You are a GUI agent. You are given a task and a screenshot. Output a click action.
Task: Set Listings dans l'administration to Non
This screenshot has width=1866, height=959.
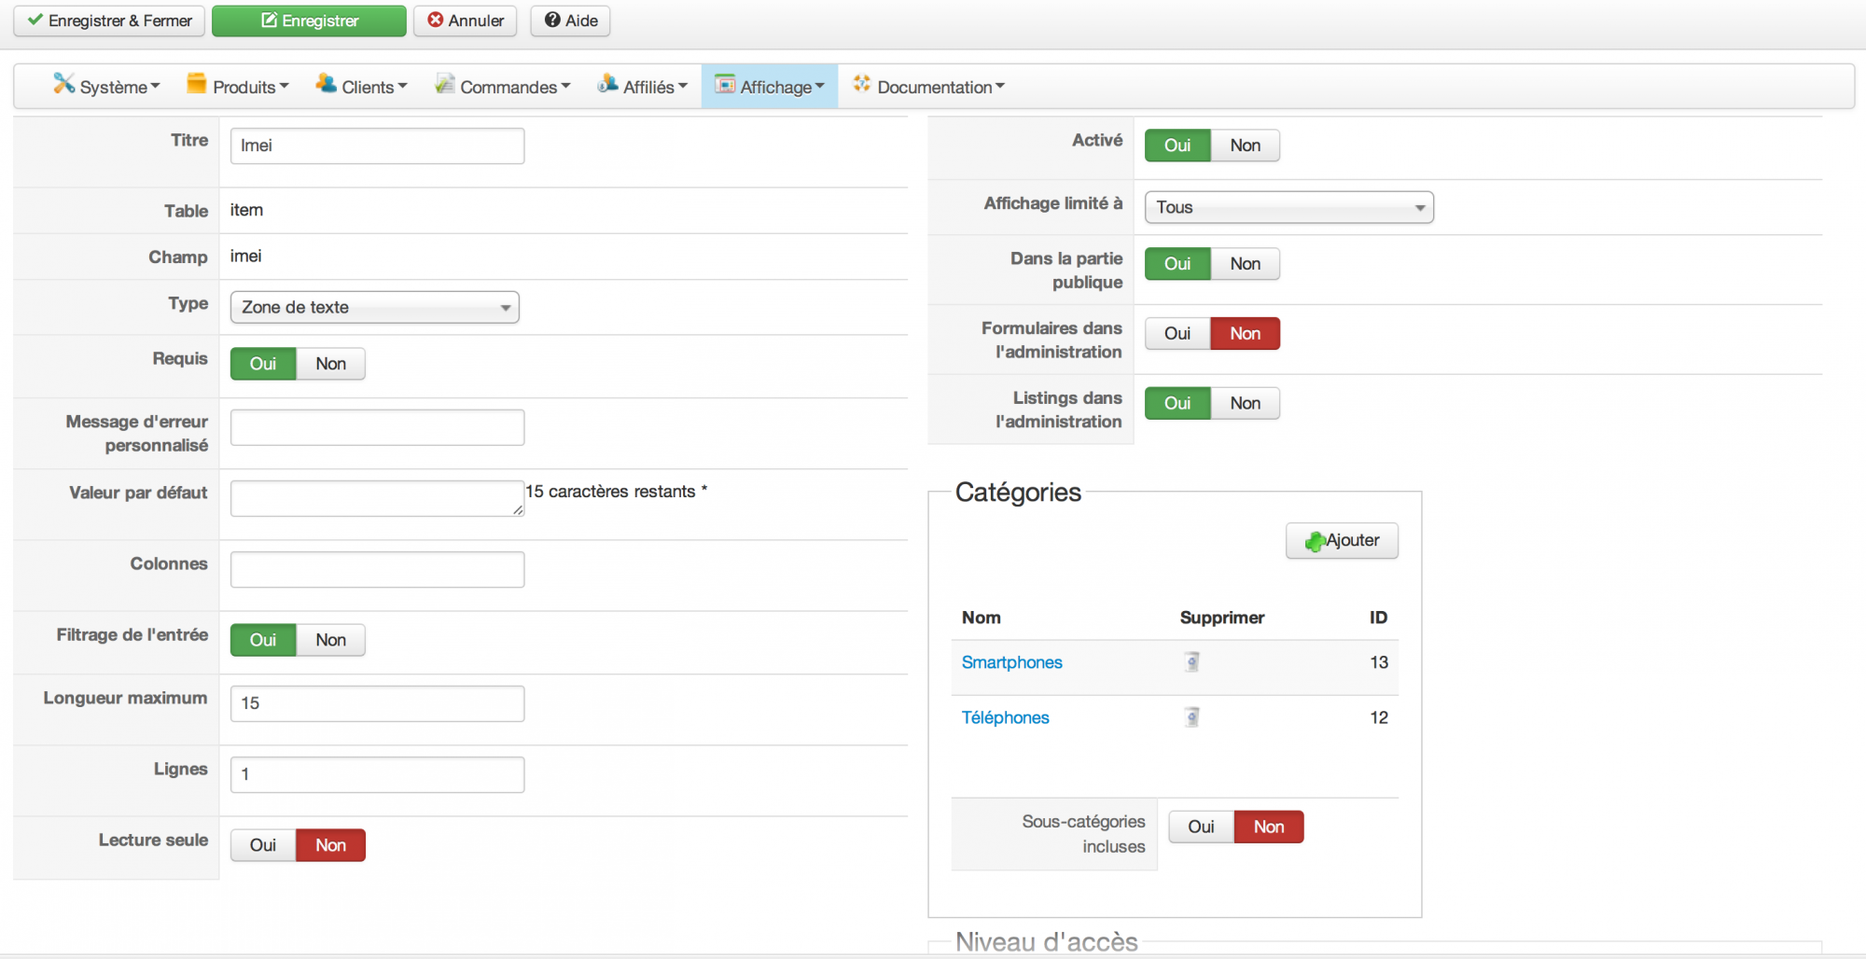point(1246,404)
